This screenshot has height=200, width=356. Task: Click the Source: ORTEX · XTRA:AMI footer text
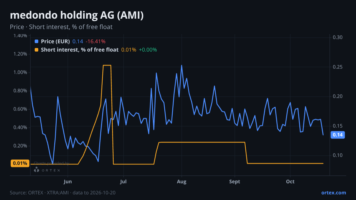pos(63,193)
